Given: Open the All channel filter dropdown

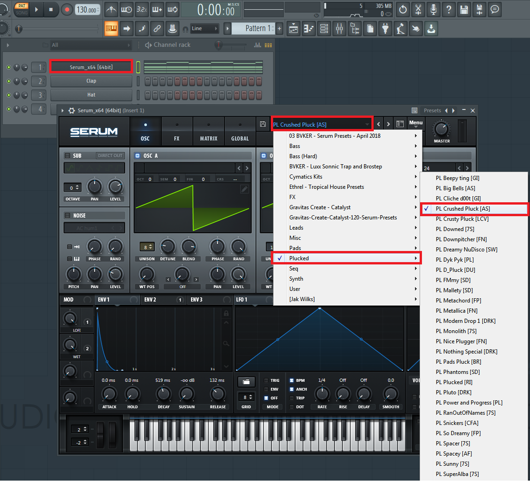Looking at the screenshot, I should pyautogui.click(x=90, y=45).
